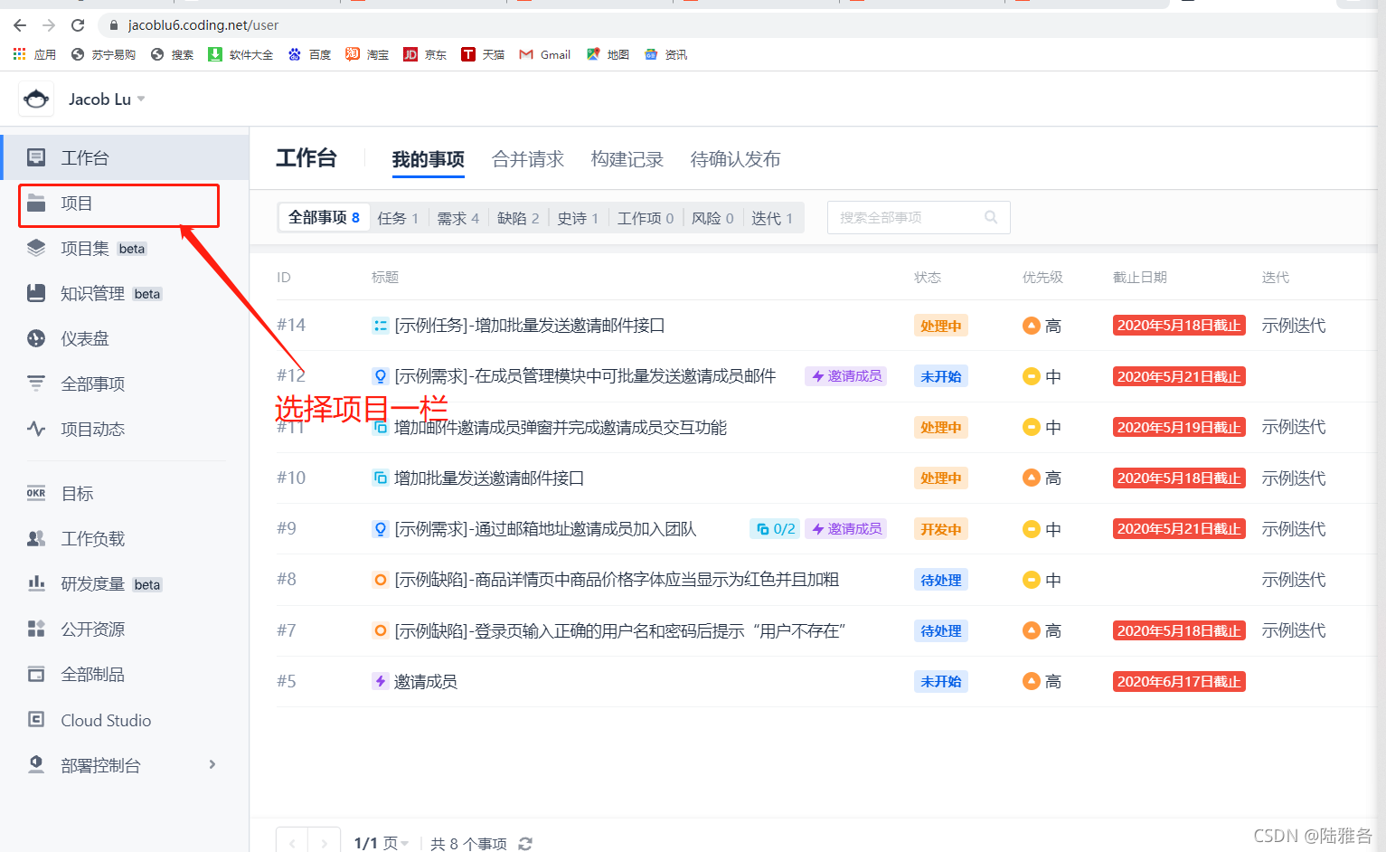Filter by 迭代 1

click(x=772, y=218)
